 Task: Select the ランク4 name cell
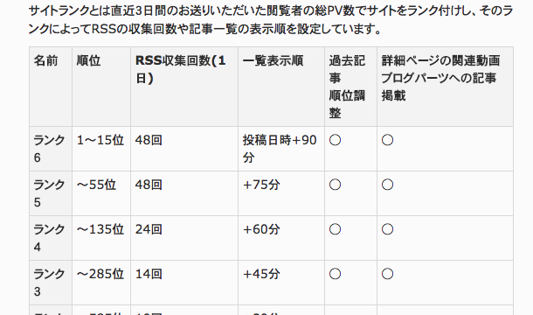(x=51, y=238)
